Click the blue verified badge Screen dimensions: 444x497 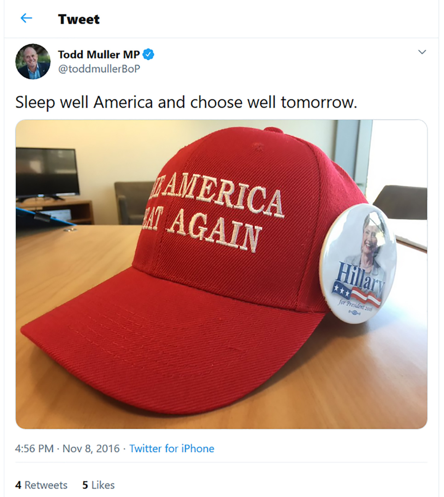(x=148, y=55)
